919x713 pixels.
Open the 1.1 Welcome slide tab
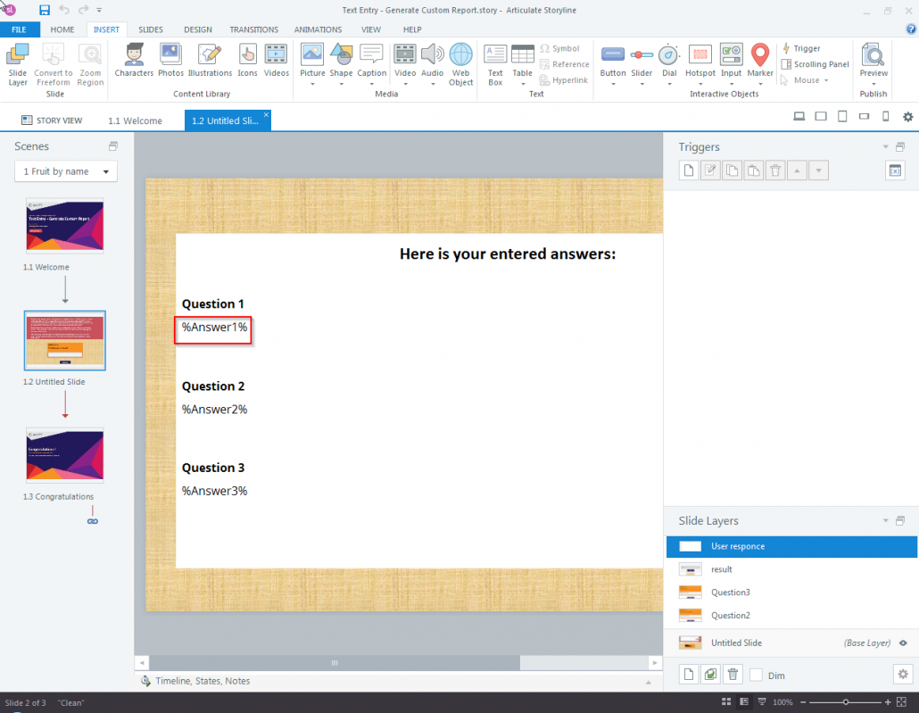pos(136,119)
